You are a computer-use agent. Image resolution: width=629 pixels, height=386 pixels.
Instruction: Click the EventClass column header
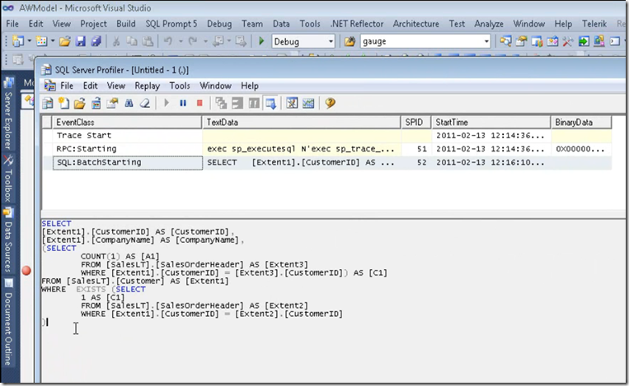click(x=127, y=123)
